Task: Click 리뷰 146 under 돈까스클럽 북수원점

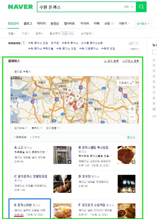Action: 84,165
